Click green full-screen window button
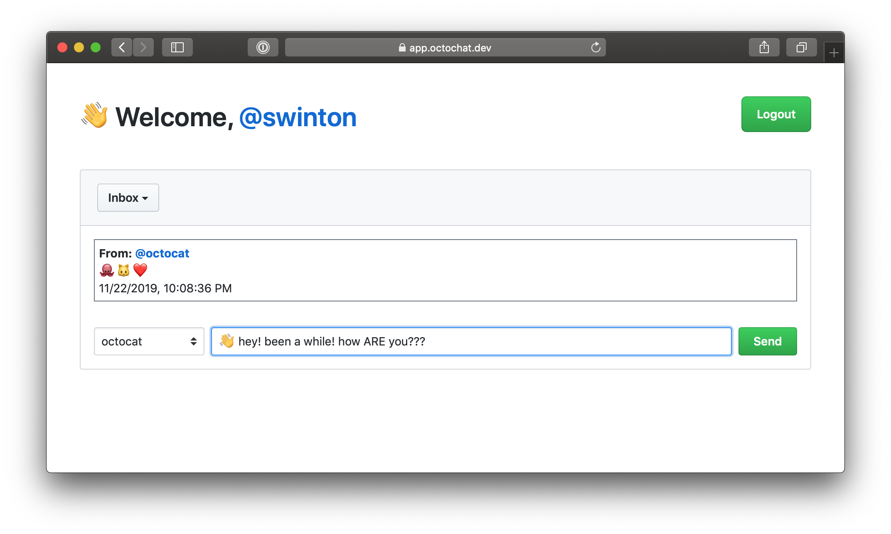 coord(96,47)
